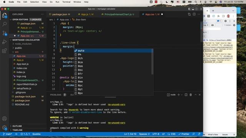Open logo.svg in file explorer
This screenshot has height=138, width=246.
21,76
